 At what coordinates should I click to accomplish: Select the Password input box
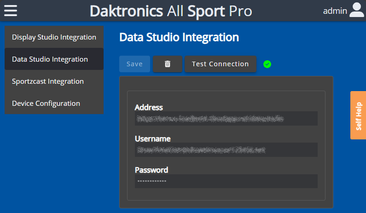226,181
